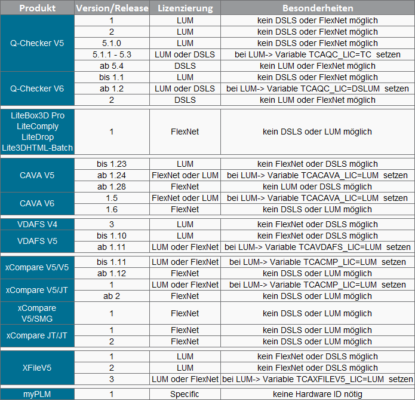Click TCACAVA_LIC=LUM note in version 1.5 row
The image size is (415, 400).
tap(318, 198)
